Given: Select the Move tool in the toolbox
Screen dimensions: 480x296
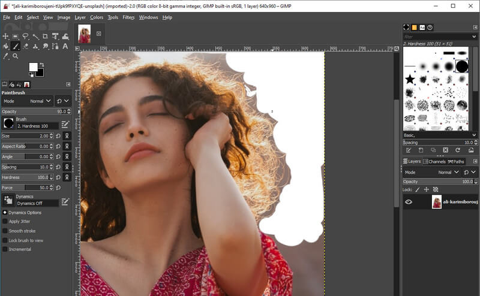Looking at the screenshot, I should [x=6, y=37].
